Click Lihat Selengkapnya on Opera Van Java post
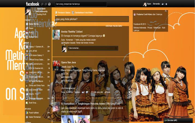The width and height of the screenshot is (195, 123). coord(68,88)
